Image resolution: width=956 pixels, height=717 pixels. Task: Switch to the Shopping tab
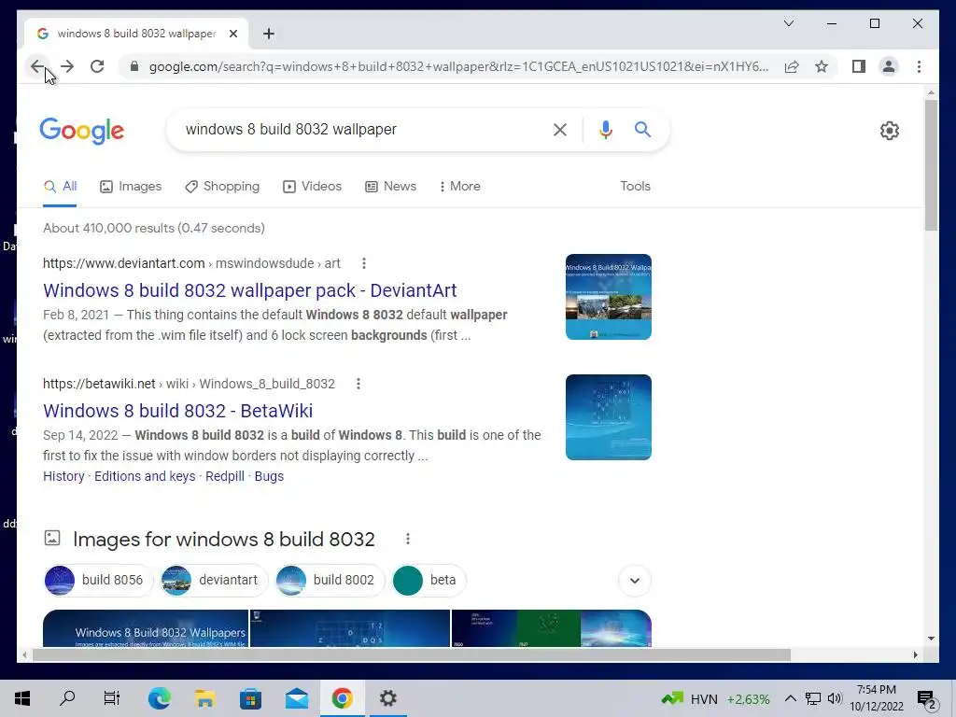[222, 187]
